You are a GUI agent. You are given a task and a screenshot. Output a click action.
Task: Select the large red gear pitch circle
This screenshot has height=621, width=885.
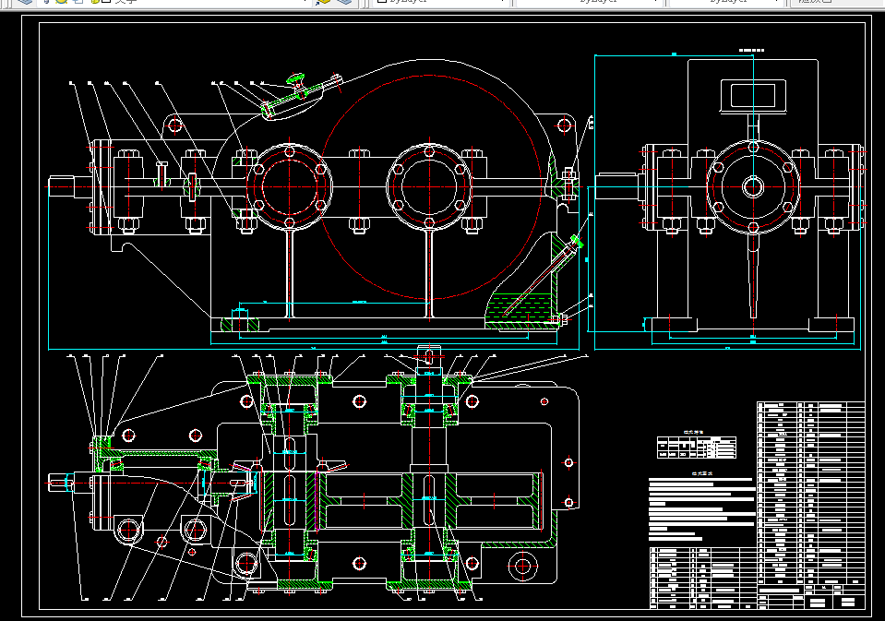click(430, 187)
